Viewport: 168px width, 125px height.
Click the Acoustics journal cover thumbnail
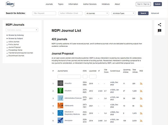60,83
